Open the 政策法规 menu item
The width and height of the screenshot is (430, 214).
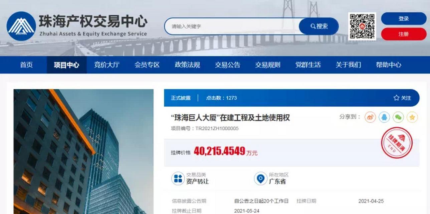coord(187,65)
